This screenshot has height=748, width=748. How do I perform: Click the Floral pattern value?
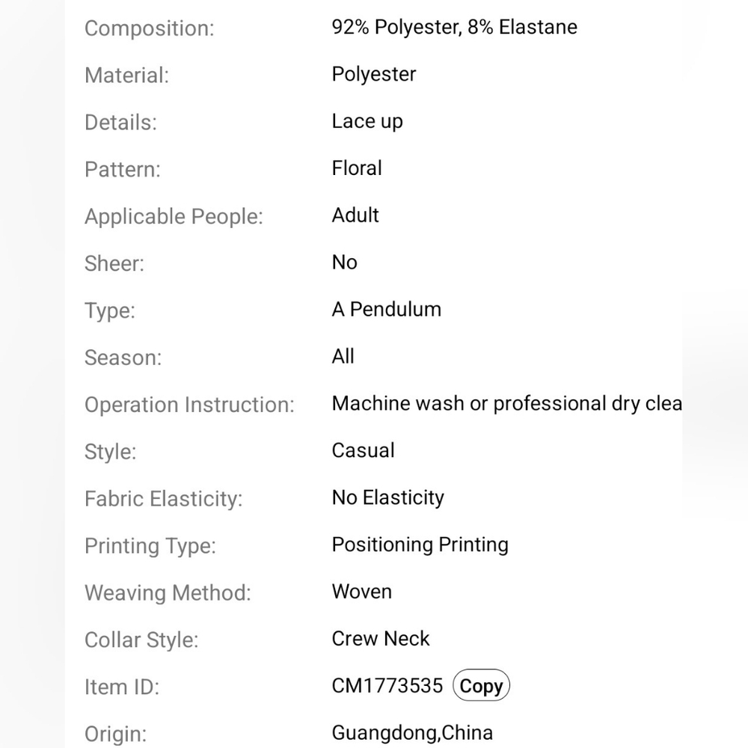coord(357,168)
